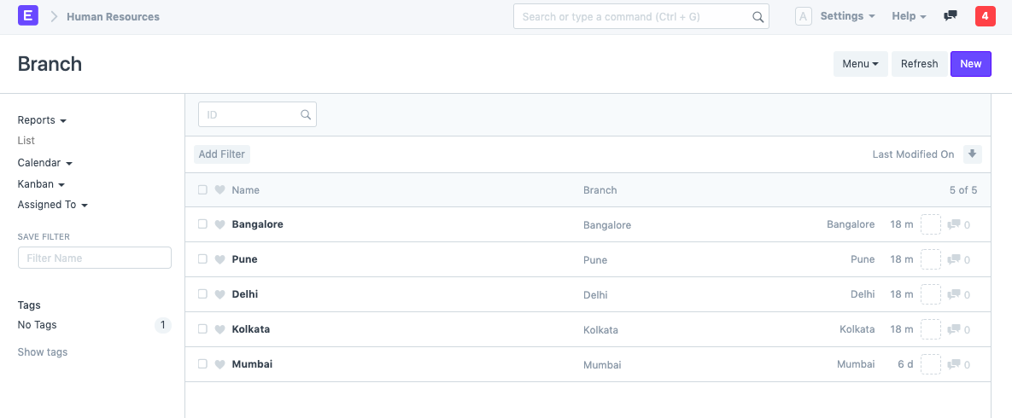1012x418 pixels.
Task: Like the Mumbai branch heart icon
Action: (219, 364)
